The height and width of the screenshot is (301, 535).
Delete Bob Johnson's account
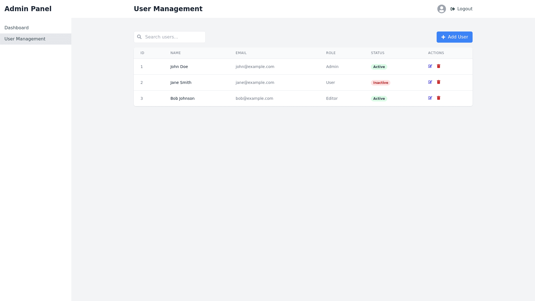pyautogui.click(x=439, y=98)
